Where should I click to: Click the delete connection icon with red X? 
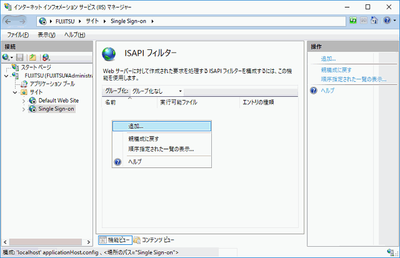(x=46, y=57)
